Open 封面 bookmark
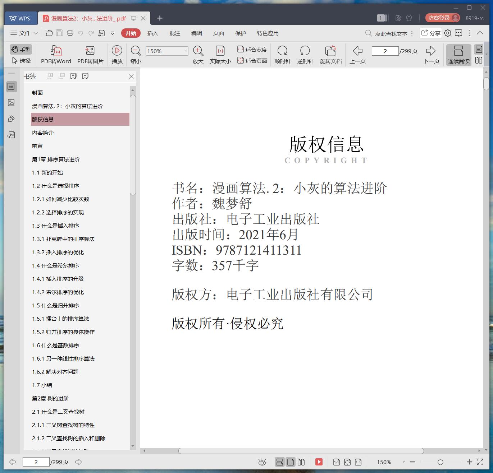The height and width of the screenshot is (473, 493). [37, 93]
